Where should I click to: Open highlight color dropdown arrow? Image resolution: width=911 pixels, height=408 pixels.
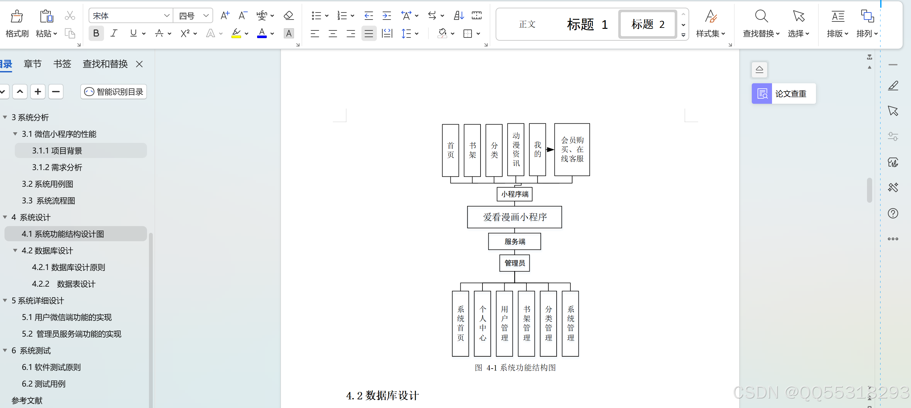pos(247,34)
